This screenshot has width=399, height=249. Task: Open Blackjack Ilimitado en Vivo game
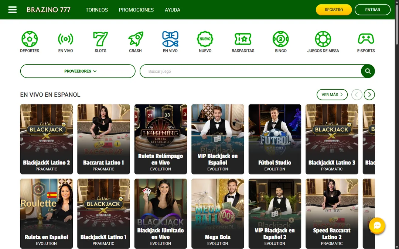pos(161,214)
